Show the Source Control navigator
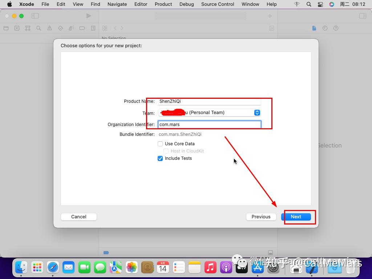372x279 pixels. click(x=17, y=28)
